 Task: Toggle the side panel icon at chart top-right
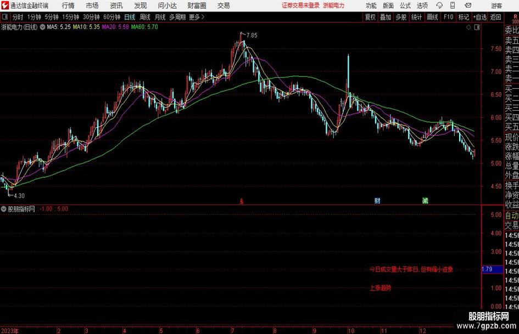[x=477, y=27]
